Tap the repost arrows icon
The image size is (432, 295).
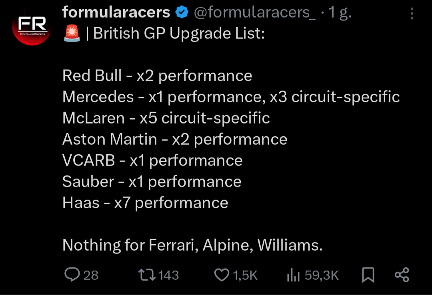pos(146,275)
